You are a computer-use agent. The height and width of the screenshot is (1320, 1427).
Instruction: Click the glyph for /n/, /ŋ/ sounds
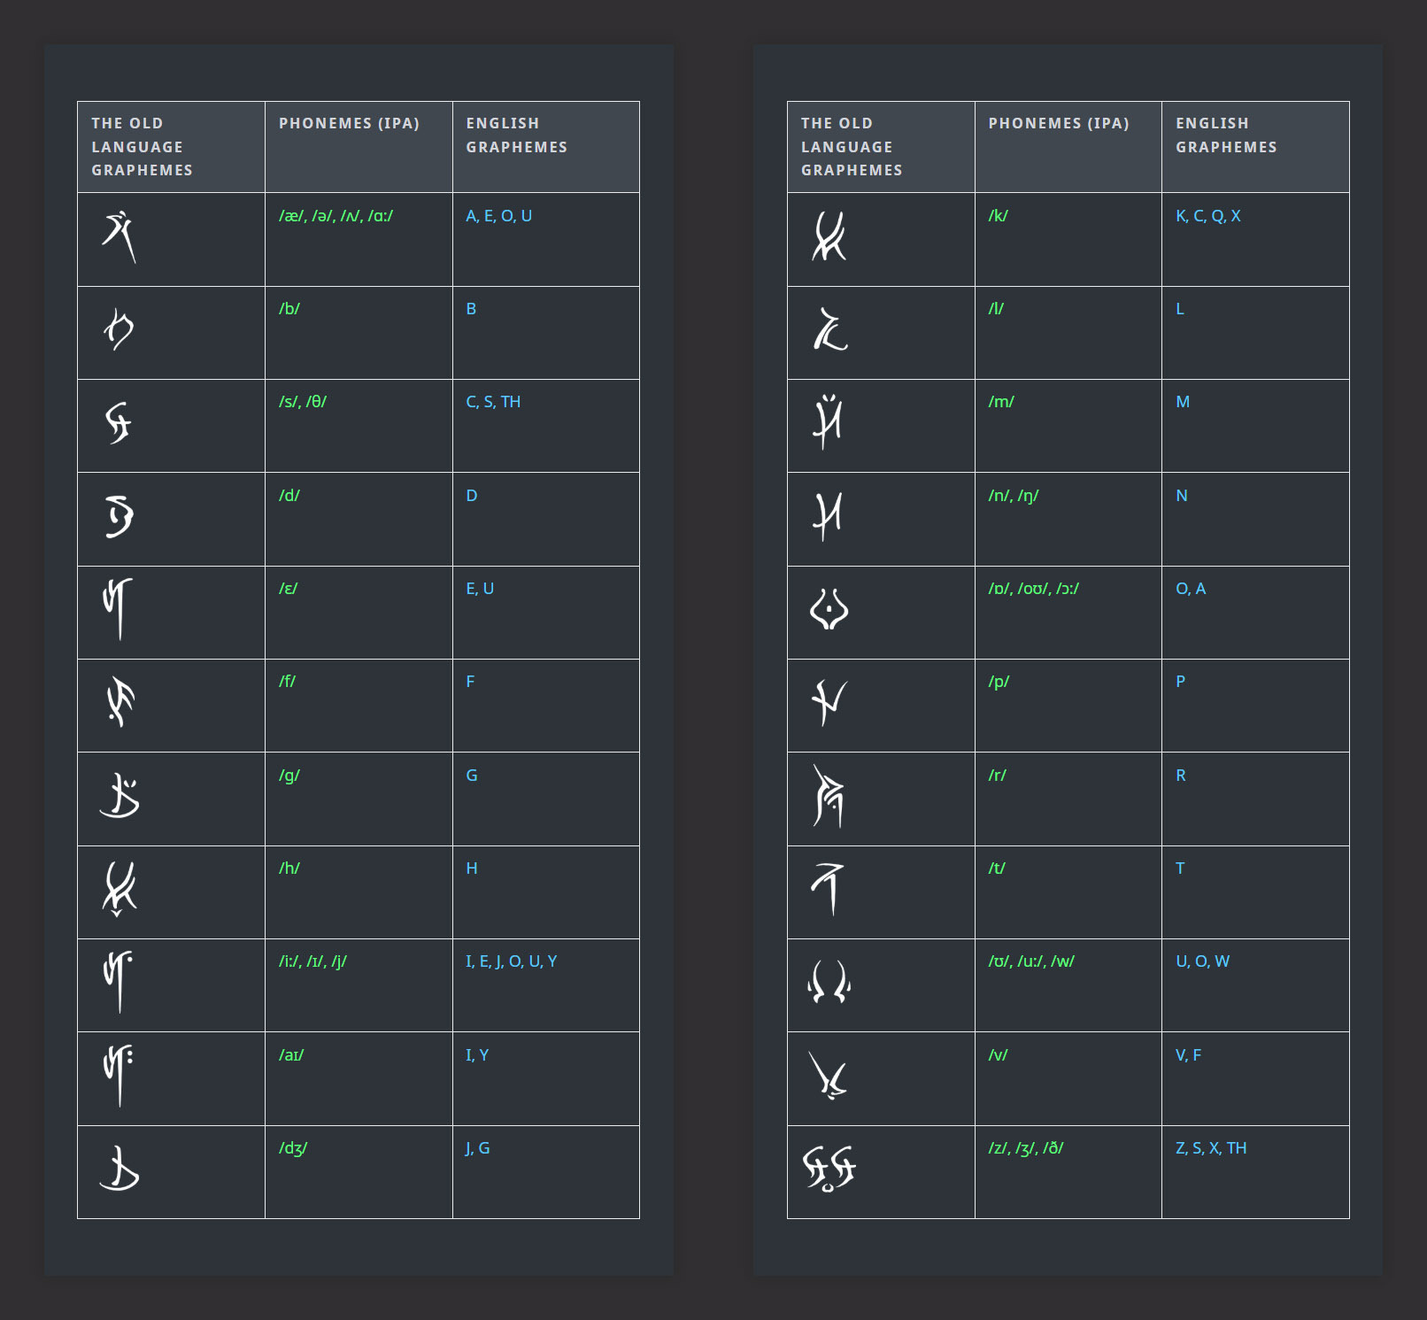pos(828,516)
